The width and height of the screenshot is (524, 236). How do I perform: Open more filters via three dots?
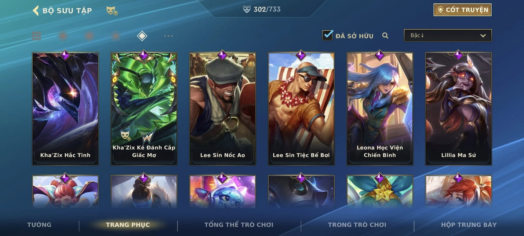point(168,36)
